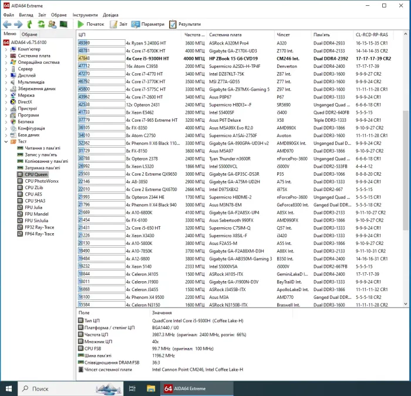The width and height of the screenshot is (411, 396).
Task: Expand the Комп'ютер tree node
Action: [x=6, y=49]
